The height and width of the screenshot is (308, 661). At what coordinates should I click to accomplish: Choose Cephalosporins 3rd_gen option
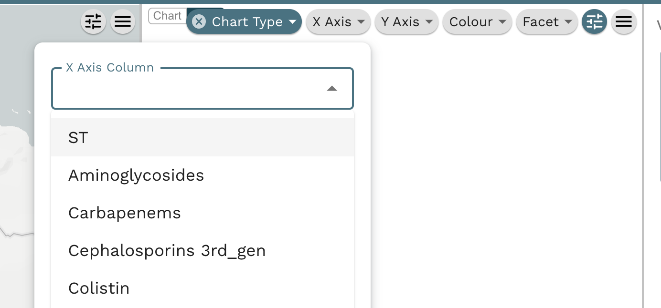(203, 250)
